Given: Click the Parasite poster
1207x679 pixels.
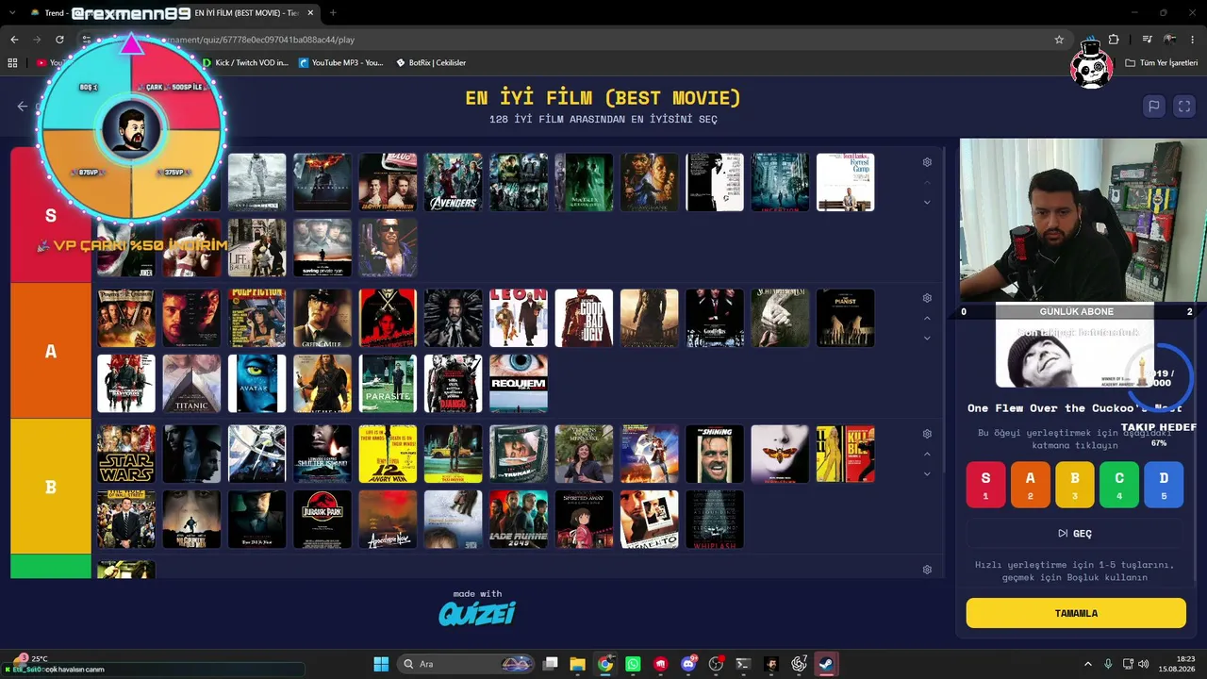Looking at the screenshot, I should (388, 384).
